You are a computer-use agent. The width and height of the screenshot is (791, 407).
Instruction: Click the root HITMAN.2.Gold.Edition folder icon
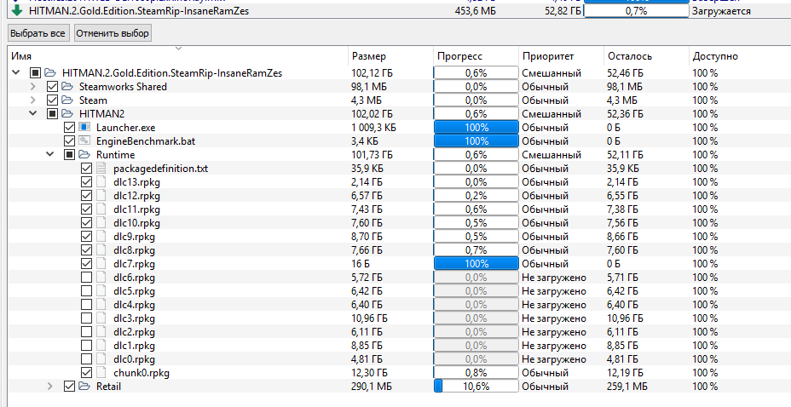tap(50, 73)
